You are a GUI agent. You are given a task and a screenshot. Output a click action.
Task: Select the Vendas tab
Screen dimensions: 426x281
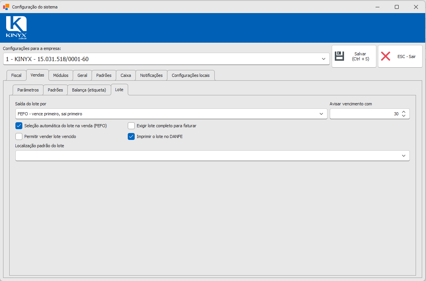(x=37, y=75)
